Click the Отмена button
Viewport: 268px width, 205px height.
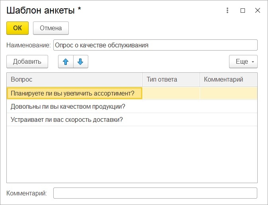tap(51, 28)
